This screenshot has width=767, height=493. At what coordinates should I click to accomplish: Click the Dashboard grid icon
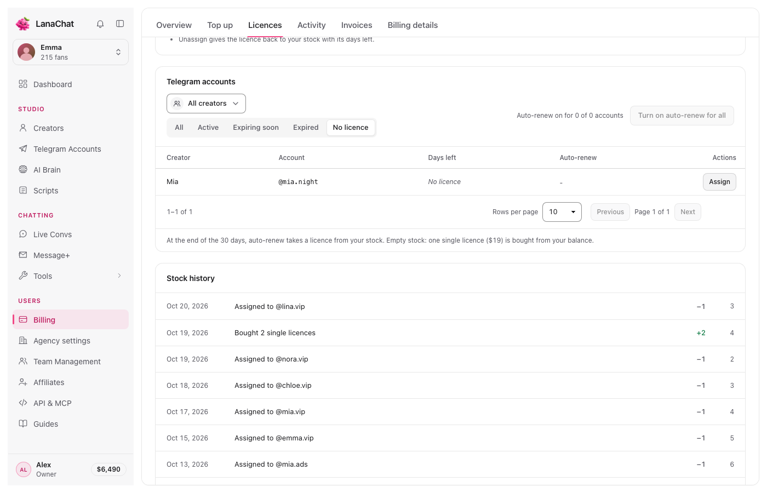23,84
